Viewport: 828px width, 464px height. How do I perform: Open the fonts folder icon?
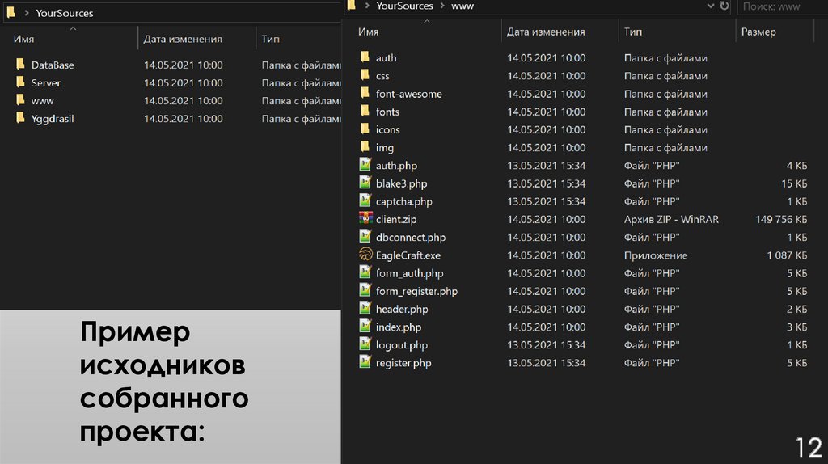coord(365,112)
